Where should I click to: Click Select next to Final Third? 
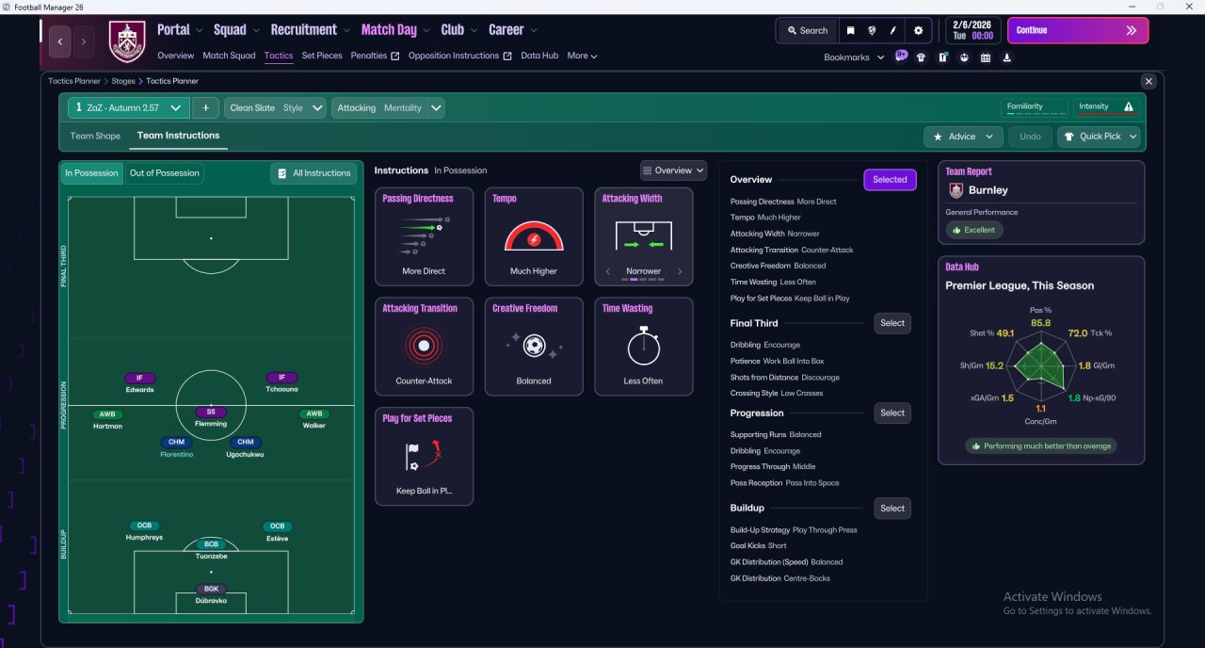click(892, 323)
